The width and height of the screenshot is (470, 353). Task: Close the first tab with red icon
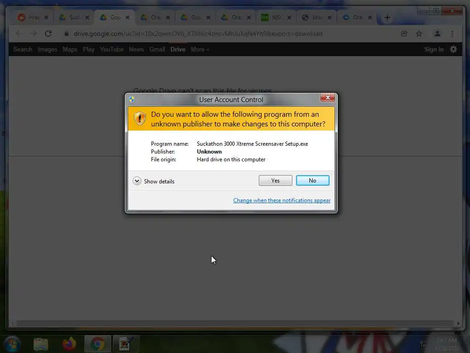coord(46,18)
